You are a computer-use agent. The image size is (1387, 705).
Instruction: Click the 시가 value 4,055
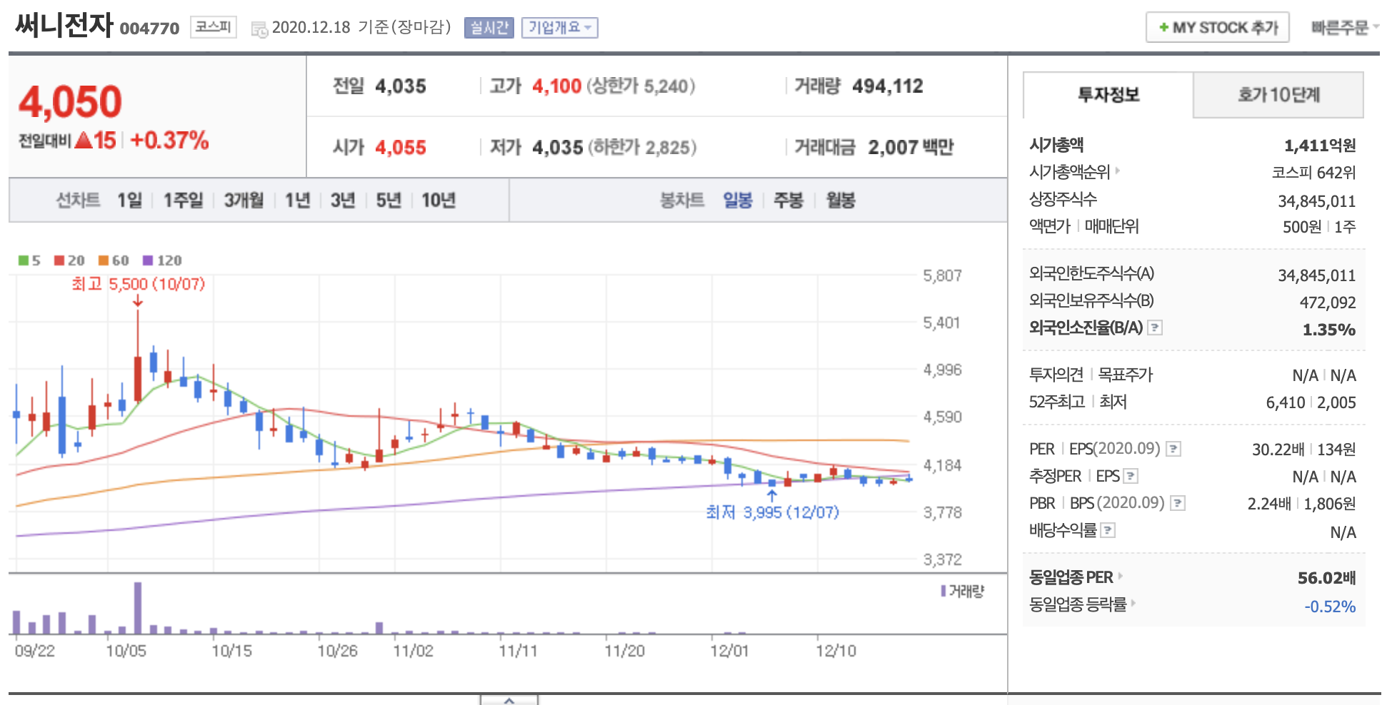click(x=401, y=148)
